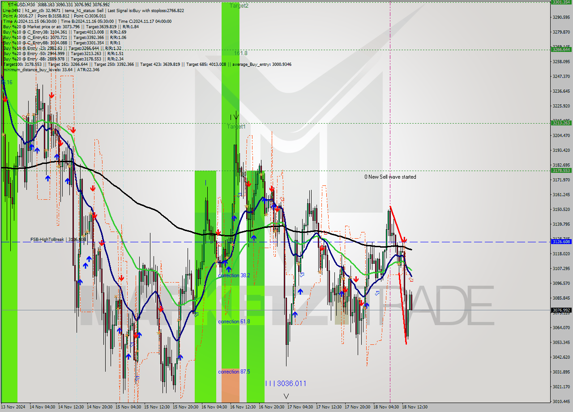Screen dimensions: 573x412
Task: Click the green 3301.354 price axis tag
Action: coord(561,2)
